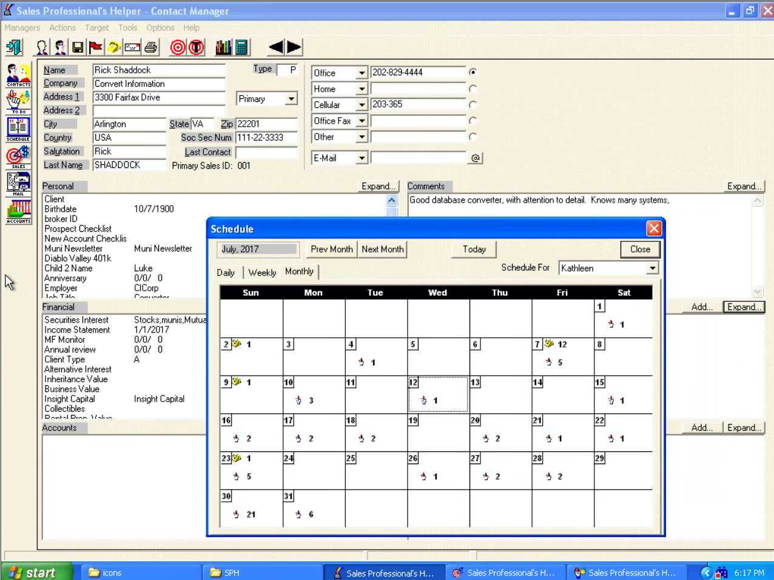Select the Cellular phone radio button

pos(473,104)
